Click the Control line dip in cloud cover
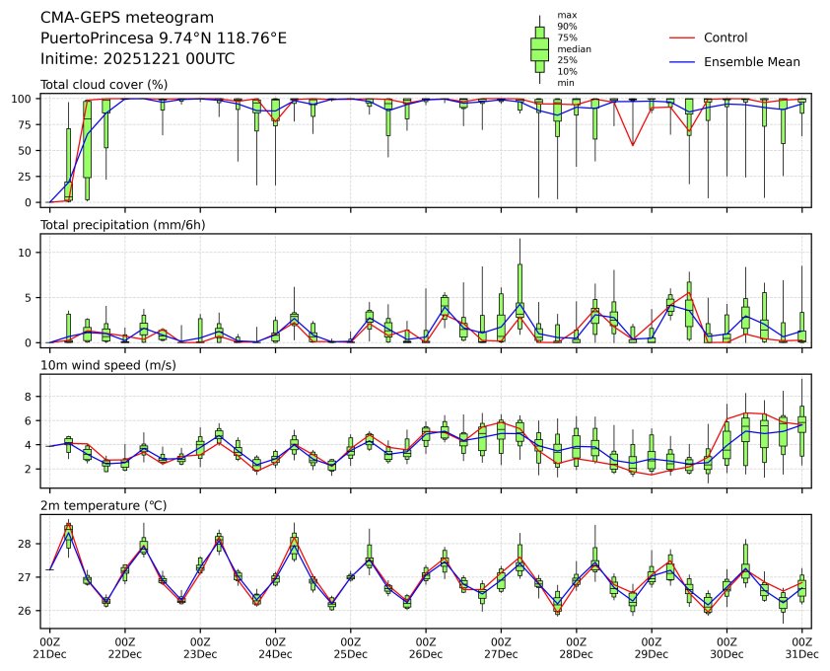 pyautogui.click(x=632, y=145)
